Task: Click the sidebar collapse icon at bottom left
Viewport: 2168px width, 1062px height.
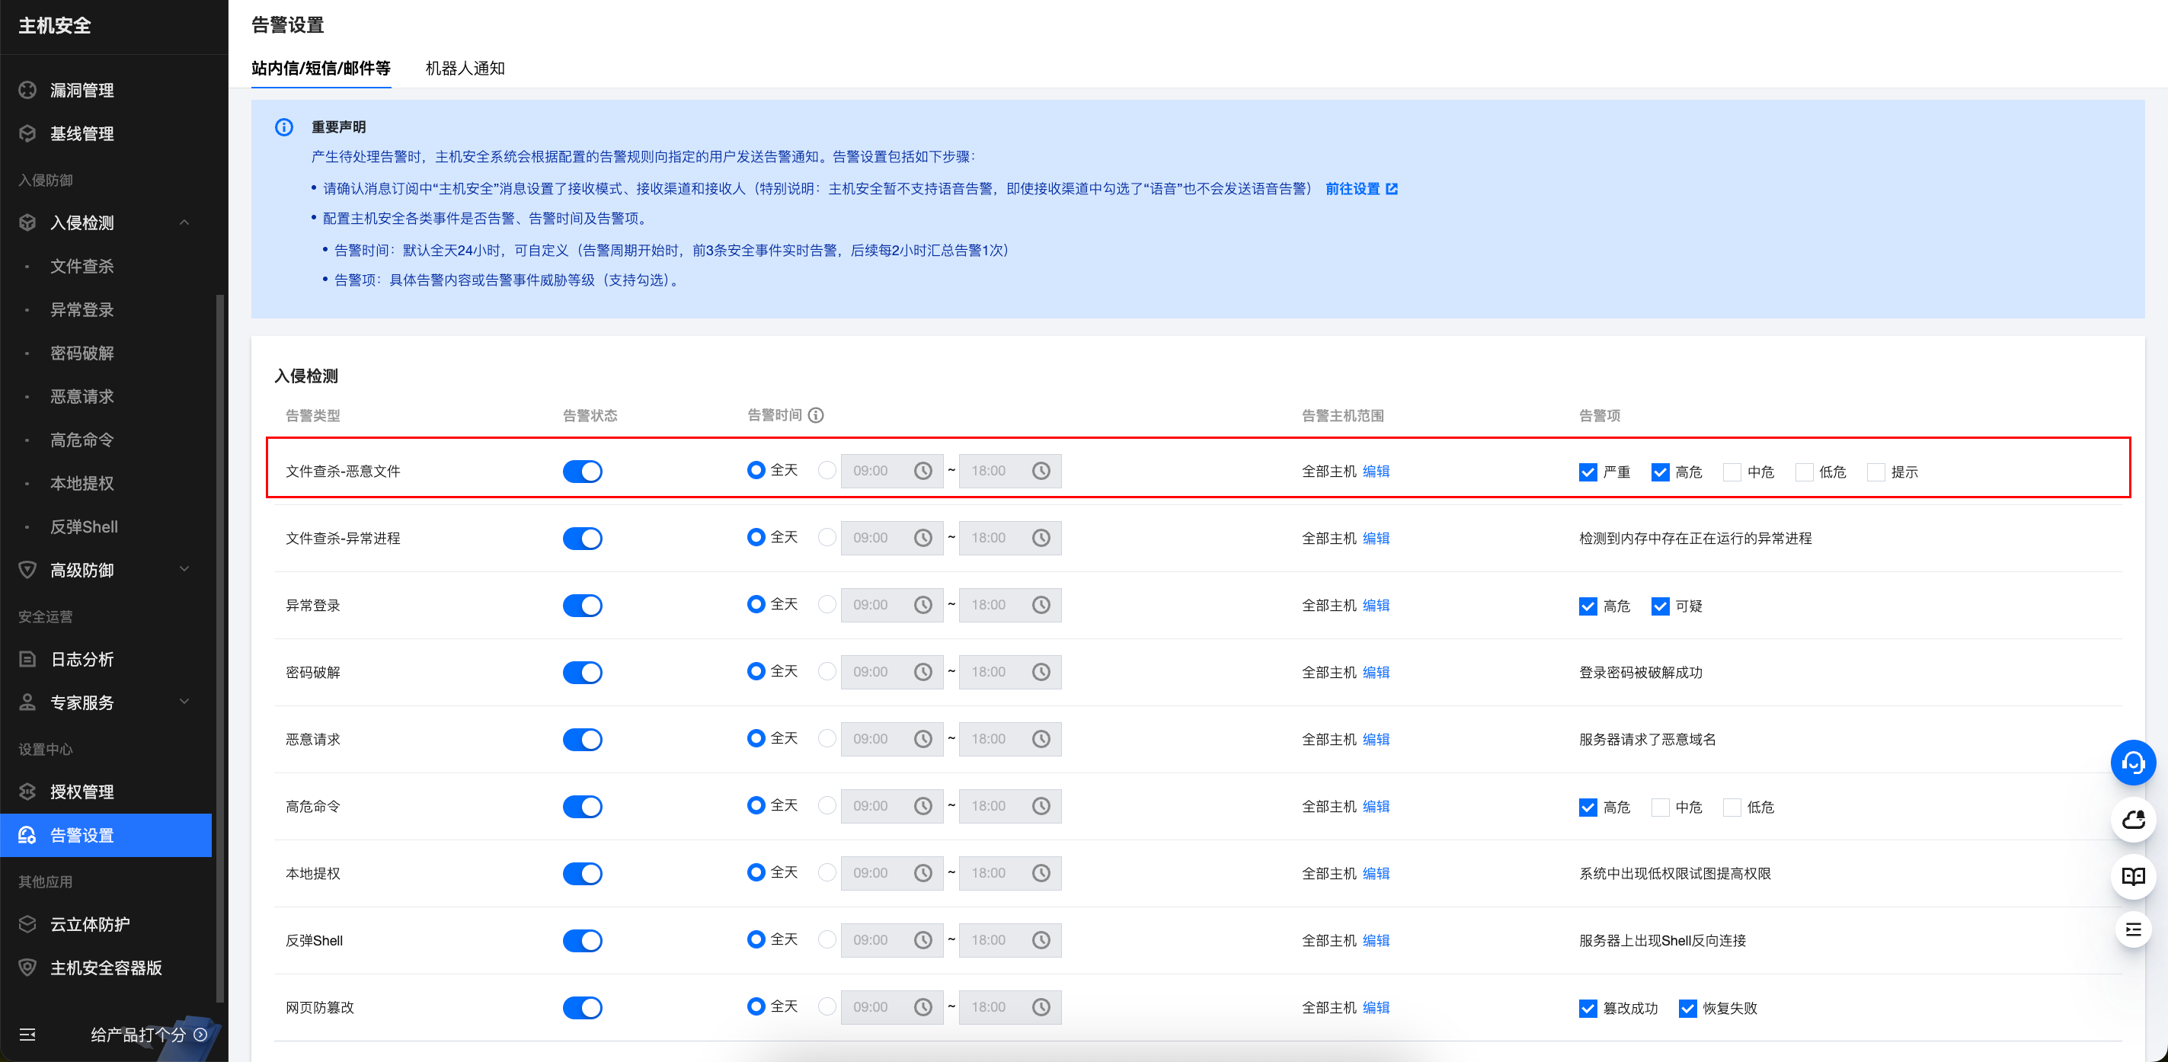Action: (x=27, y=1035)
